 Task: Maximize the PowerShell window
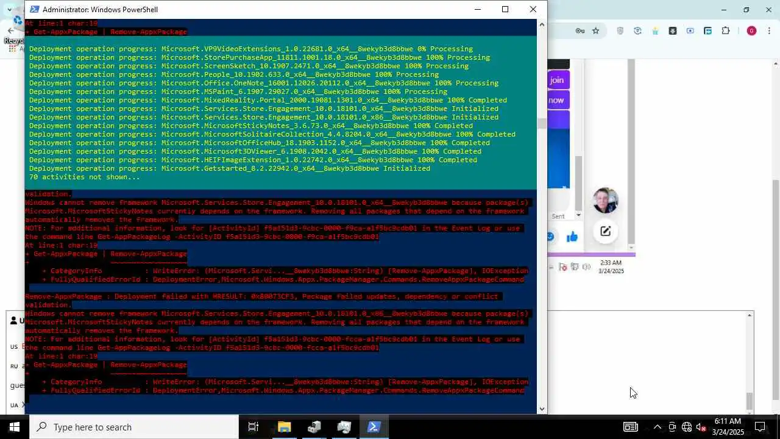[x=505, y=9]
